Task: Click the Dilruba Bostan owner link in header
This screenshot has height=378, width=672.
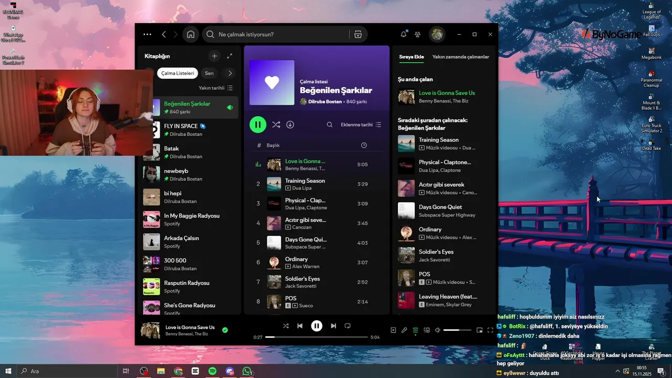Action: pyautogui.click(x=325, y=101)
